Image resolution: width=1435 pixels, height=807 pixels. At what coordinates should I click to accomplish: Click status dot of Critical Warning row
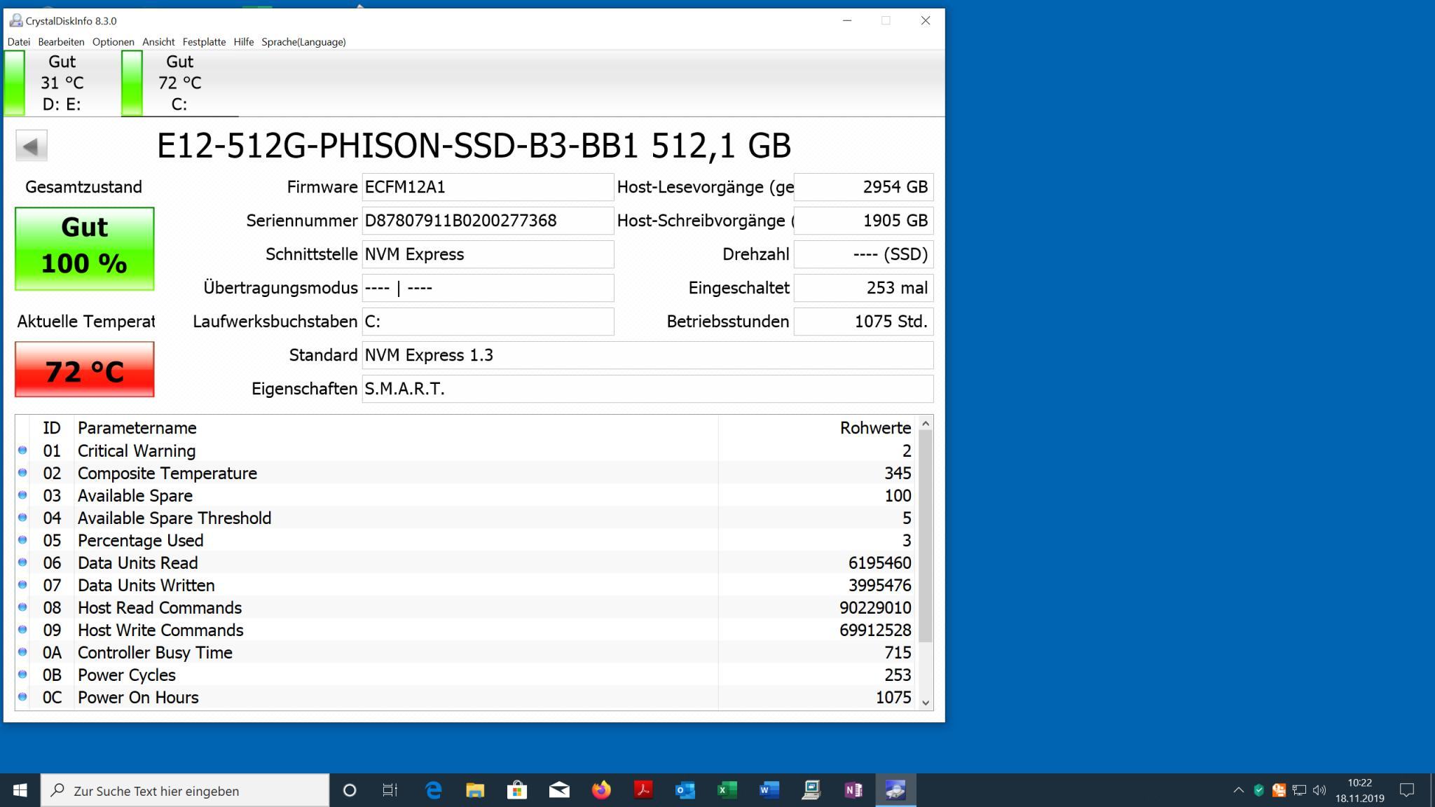coord(22,450)
